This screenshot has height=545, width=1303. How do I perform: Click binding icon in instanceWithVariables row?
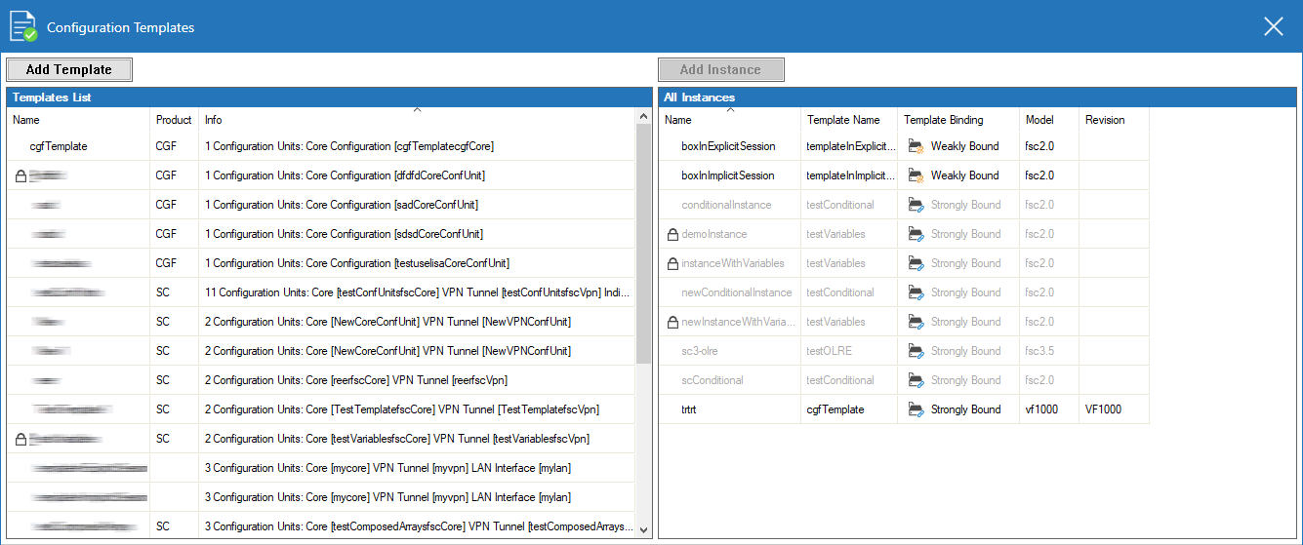point(916,263)
